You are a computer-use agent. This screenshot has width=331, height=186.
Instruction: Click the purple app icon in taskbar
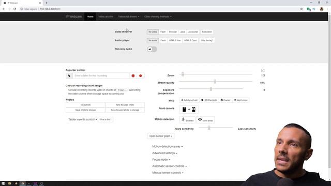tap(35, 183)
